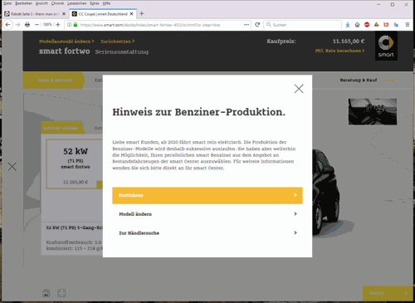
Task: Close the CC Coupé tab
Action: [132, 14]
